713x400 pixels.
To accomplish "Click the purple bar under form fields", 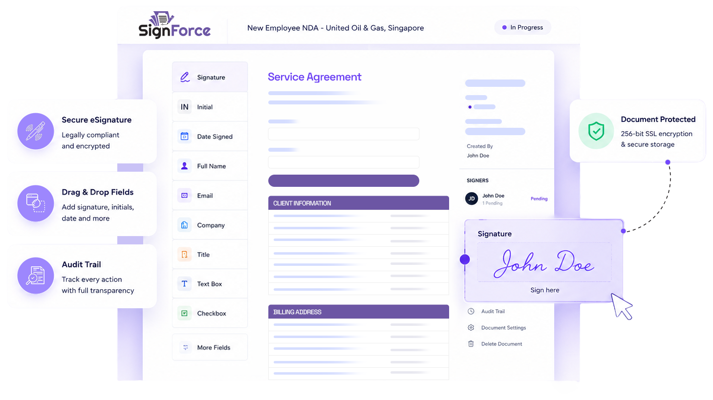I will coord(344,180).
